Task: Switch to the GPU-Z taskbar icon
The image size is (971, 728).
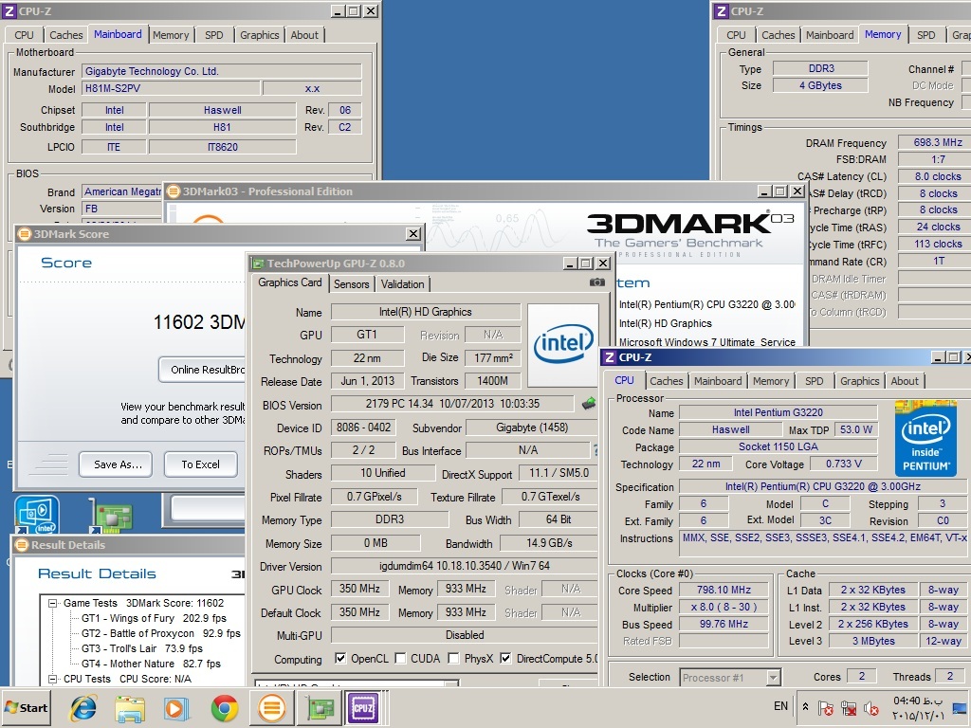Action: (x=319, y=707)
